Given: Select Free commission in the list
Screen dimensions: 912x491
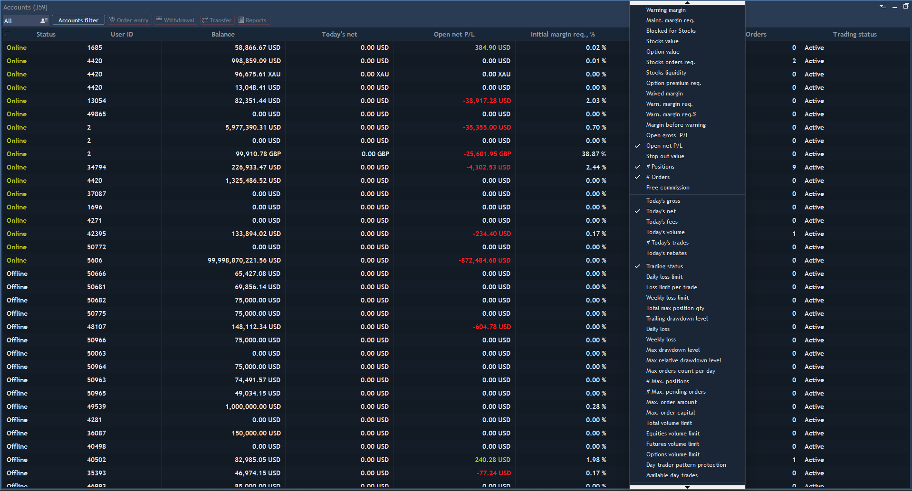Looking at the screenshot, I should pyautogui.click(x=668, y=187).
